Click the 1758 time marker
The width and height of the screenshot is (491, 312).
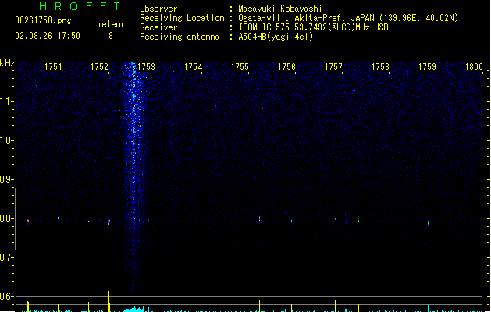click(x=380, y=67)
